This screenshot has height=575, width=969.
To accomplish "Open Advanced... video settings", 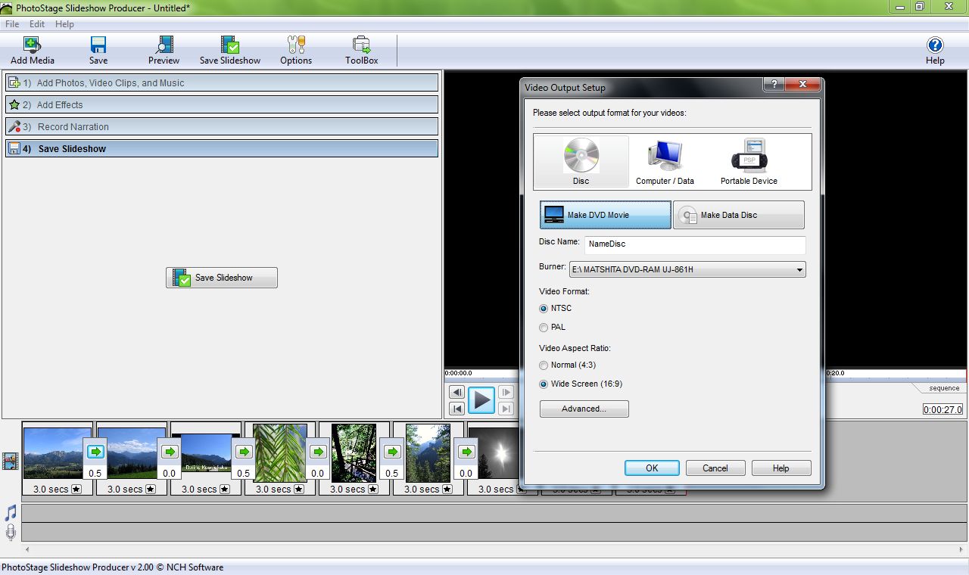I will tap(584, 409).
